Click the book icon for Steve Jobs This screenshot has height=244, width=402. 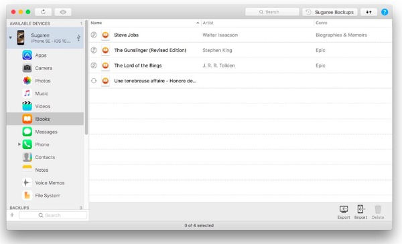pyautogui.click(x=105, y=35)
